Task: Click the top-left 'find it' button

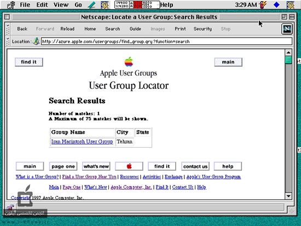Action: [29, 62]
